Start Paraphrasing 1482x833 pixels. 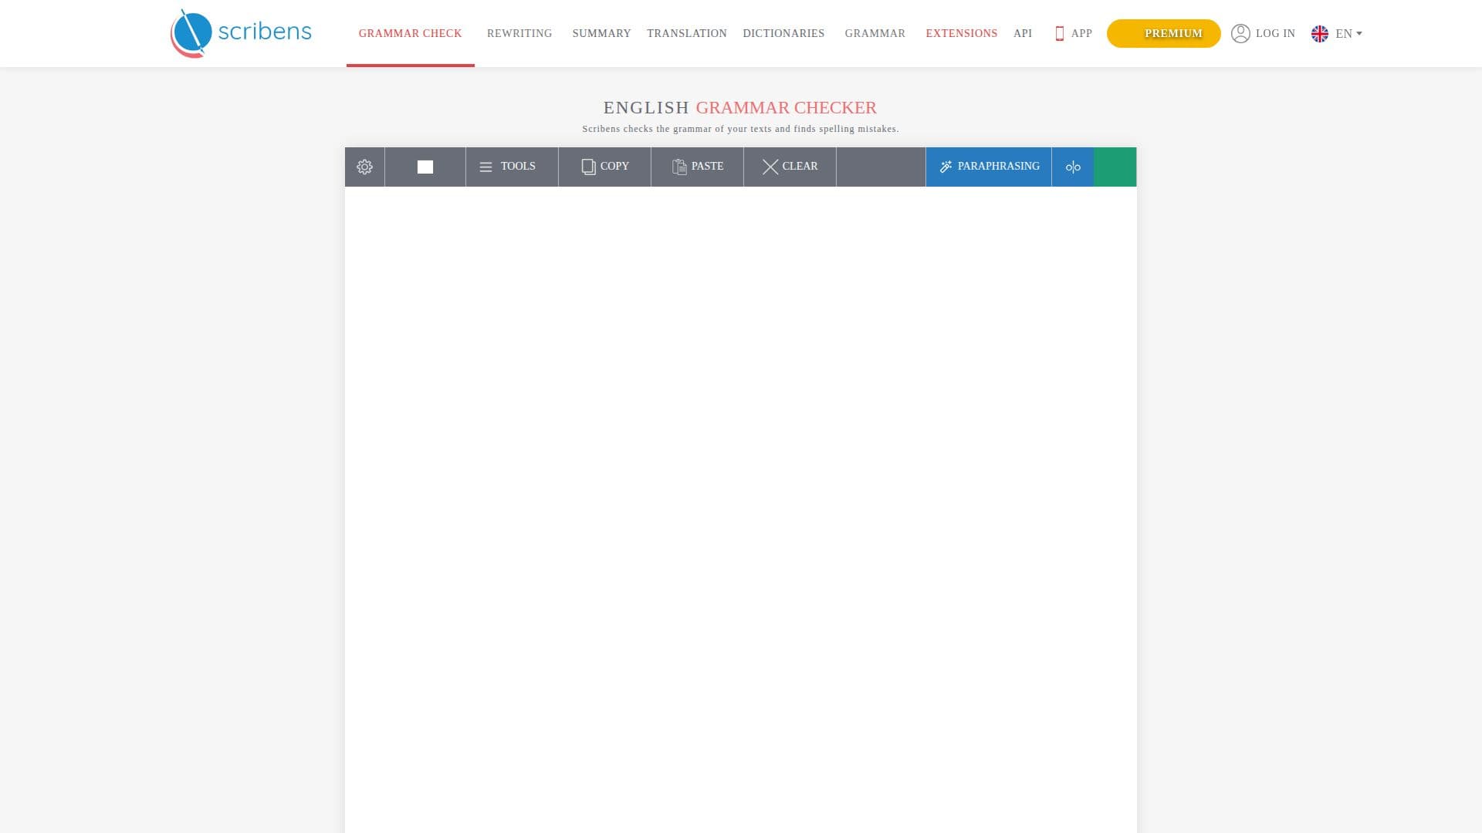click(x=989, y=167)
